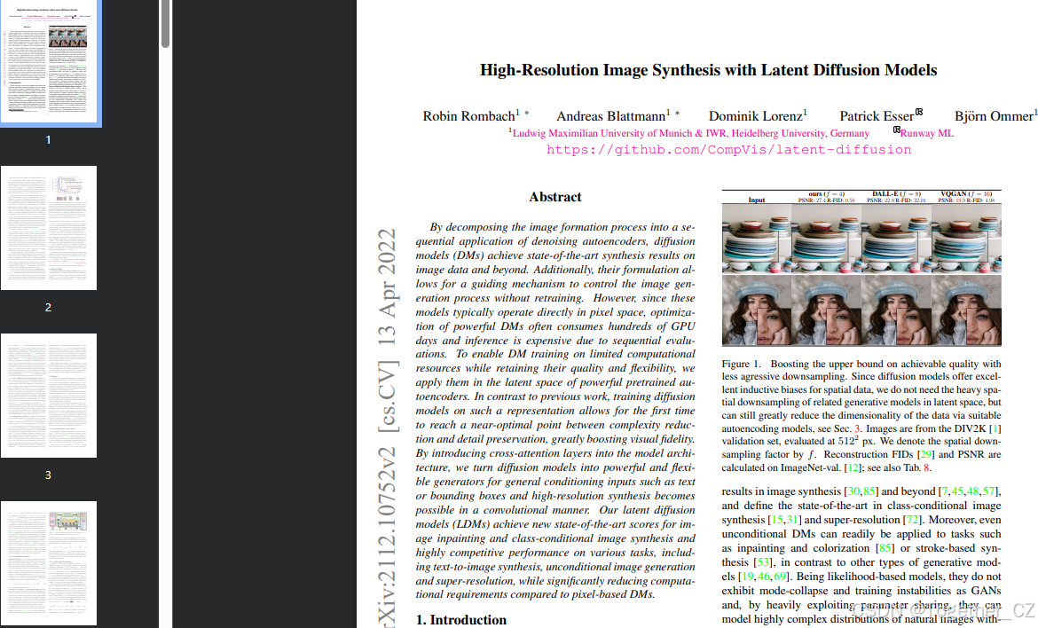Open citation [12] after 'ImageNet-val'

(x=853, y=467)
